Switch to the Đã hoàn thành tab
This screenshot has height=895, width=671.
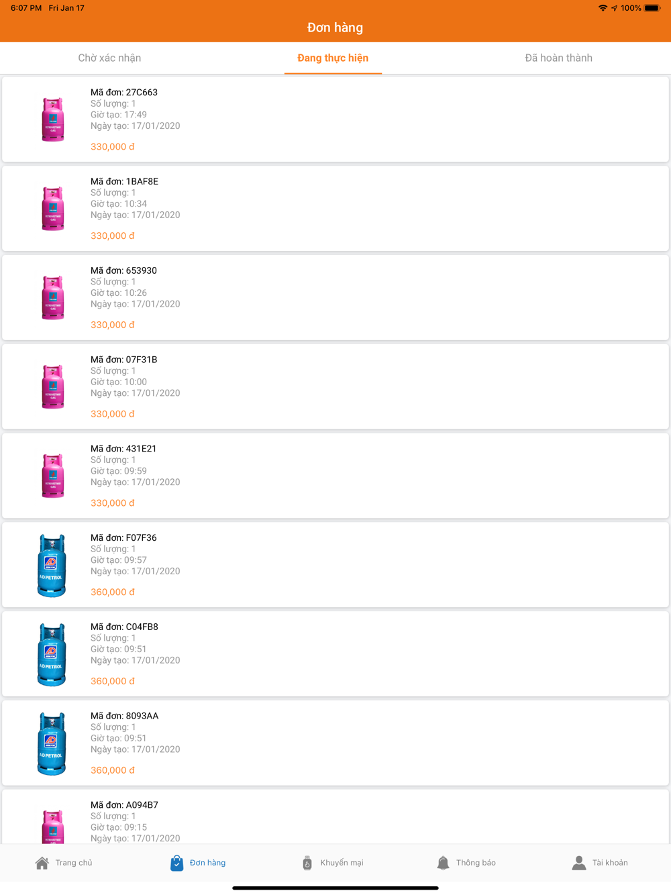558,58
